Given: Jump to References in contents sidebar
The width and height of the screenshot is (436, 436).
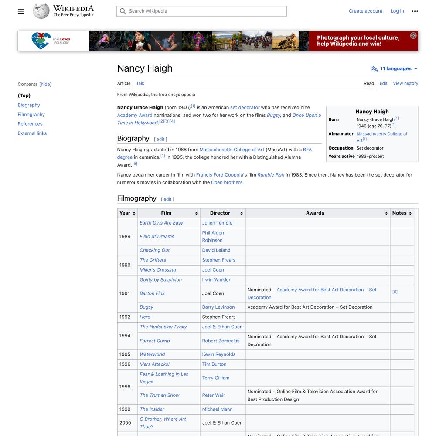Looking at the screenshot, I should coord(30,124).
